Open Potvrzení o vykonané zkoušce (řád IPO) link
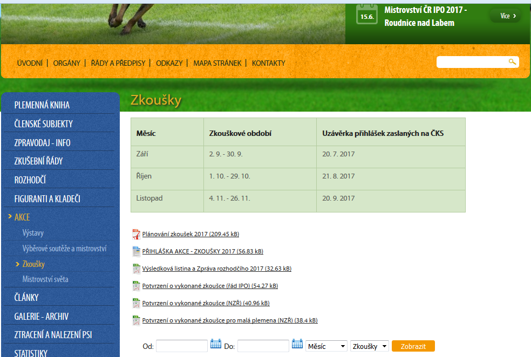The width and height of the screenshot is (531, 357). pyautogui.click(x=210, y=286)
